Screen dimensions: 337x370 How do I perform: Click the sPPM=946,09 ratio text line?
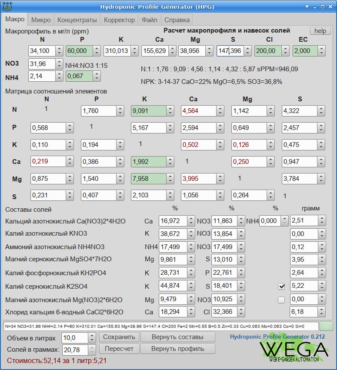point(220,69)
